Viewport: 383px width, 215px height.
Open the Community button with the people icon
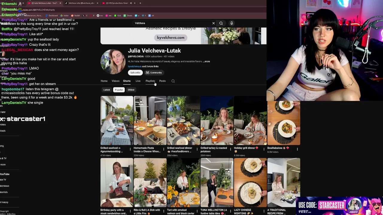coord(153,73)
